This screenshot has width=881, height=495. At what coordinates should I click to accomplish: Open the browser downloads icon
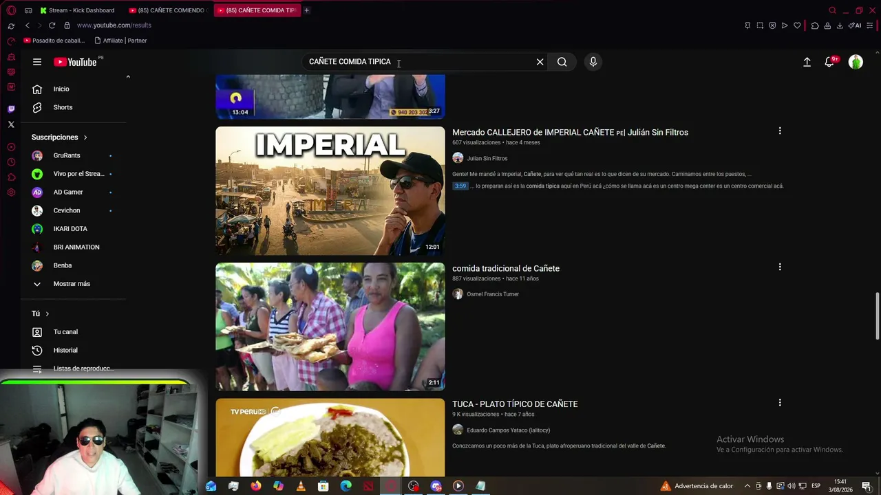pyautogui.click(x=840, y=25)
